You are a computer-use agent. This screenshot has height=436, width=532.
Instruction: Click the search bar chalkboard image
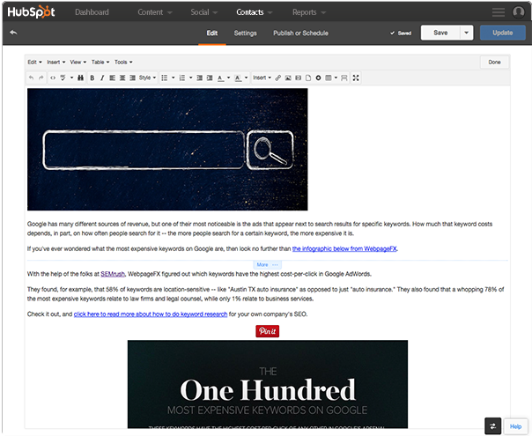point(167,149)
